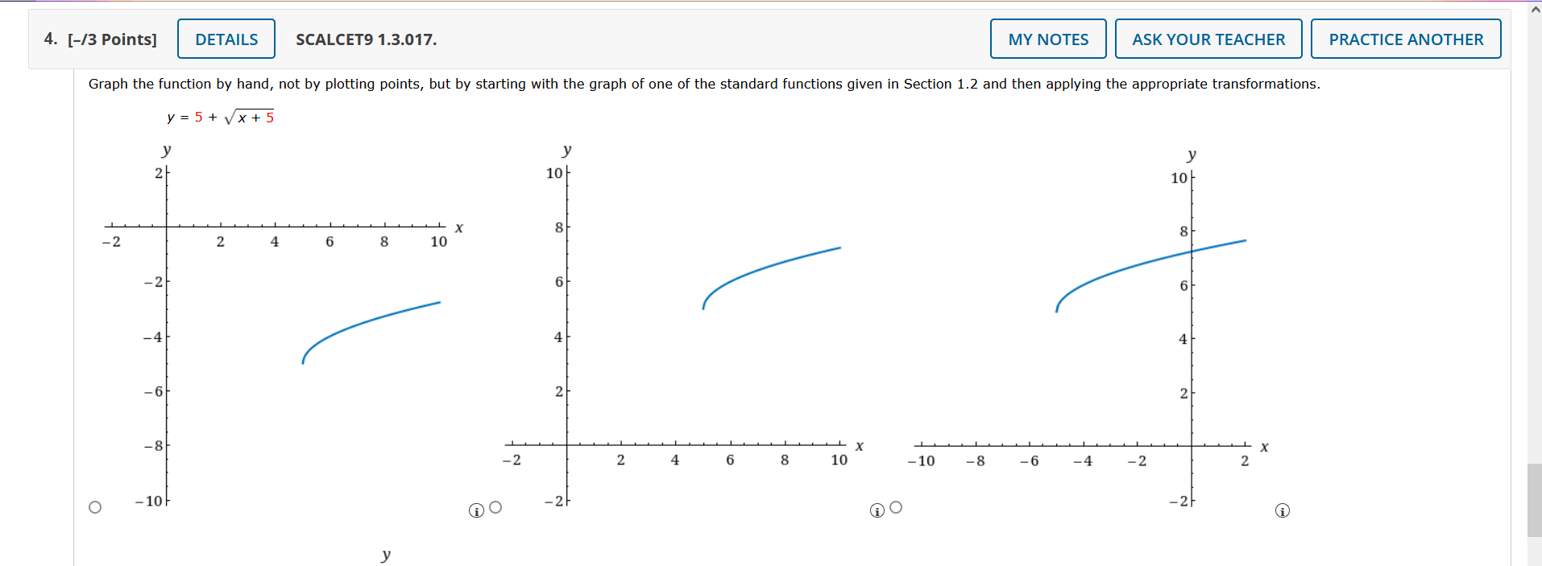
Task: Click the problem ID SCALCET9 1.3.017
Action: 365,39
